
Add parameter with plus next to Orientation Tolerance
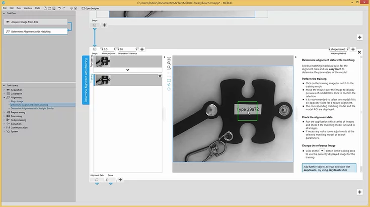142,49
